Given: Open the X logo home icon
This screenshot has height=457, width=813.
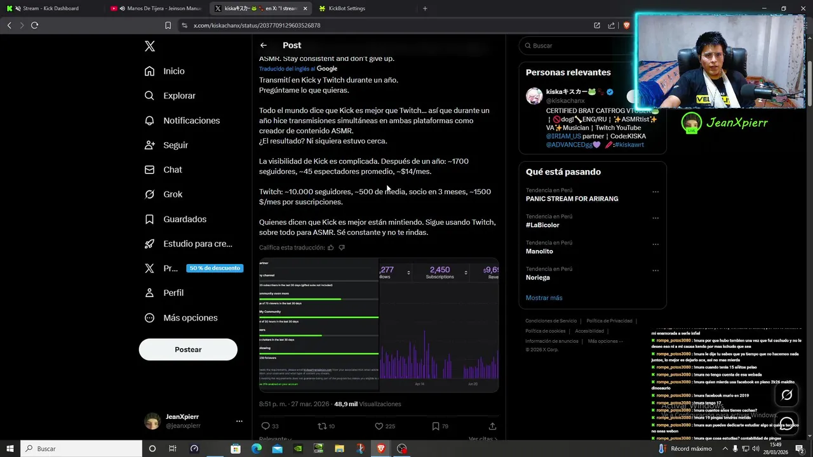Looking at the screenshot, I should pyautogui.click(x=149, y=46).
